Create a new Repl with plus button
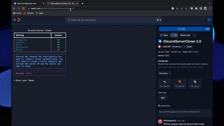The image size is (224, 126). pyautogui.click(x=209, y=20)
